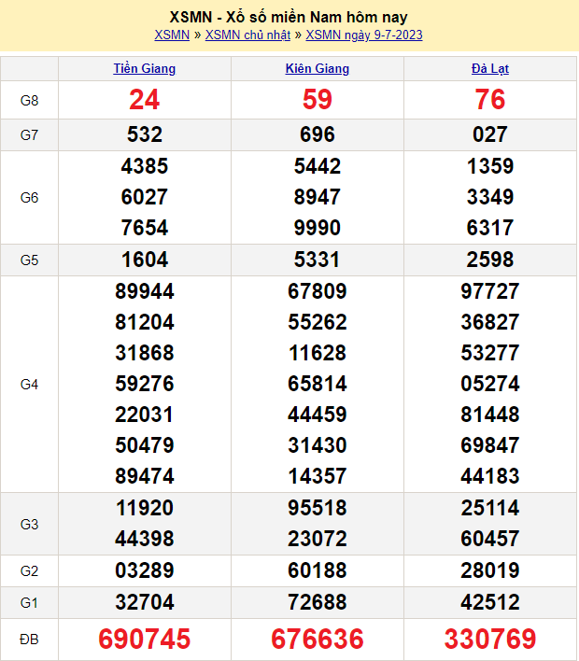
Task: Click the 'XSMN - Xổ số miền Nam hôm nay' title
Action: coord(289,17)
